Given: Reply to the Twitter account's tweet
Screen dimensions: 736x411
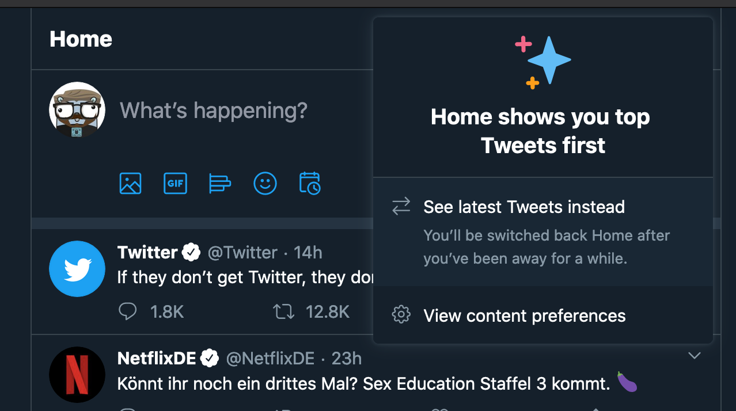Looking at the screenshot, I should point(127,312).
